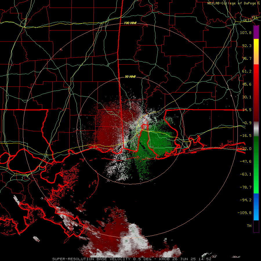Select the -78.7 legend value
Image resolution: width=261 pixels, height=261 pixels.
coord(246,187)
